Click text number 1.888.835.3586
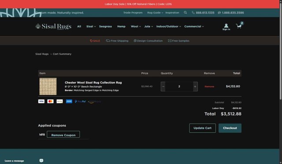282x164 pixels. pyautogui.click(x=231, y=13)
